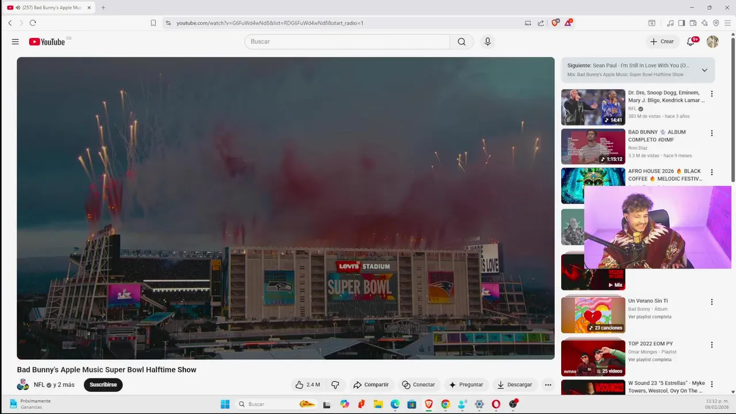
Task: Open the Brave playlist music note icon
Action: point(670,23)
